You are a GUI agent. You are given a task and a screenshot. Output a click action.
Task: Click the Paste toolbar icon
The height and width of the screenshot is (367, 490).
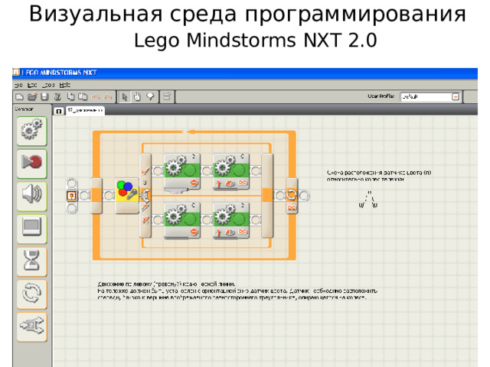tap(83, 97)
